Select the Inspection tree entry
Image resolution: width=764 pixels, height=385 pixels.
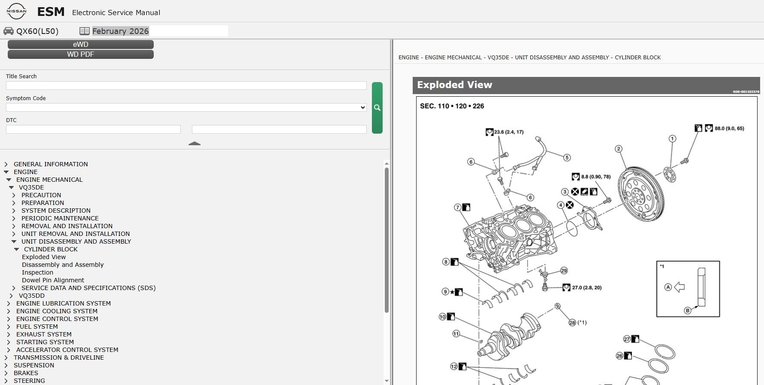(37, 272)
